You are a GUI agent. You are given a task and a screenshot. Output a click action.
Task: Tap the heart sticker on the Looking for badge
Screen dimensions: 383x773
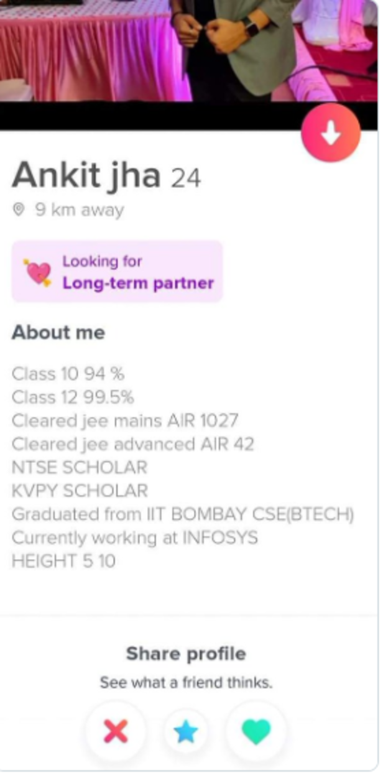tap(39, 271)
